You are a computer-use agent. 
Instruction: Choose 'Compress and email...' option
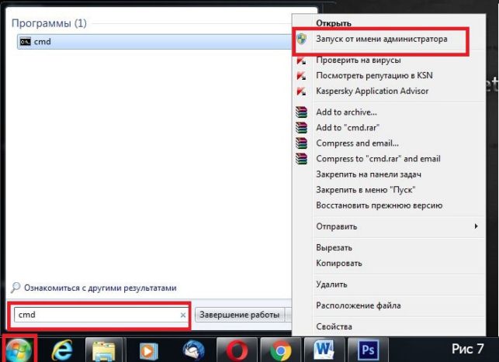point(357,143)
